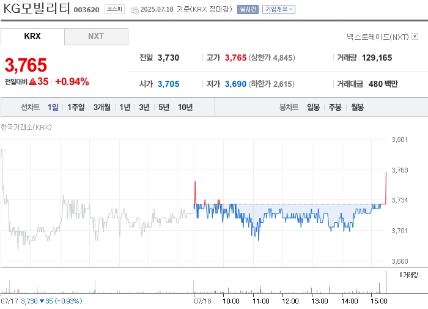
Task: Select the 1주일 line chart period
Action: (x=76, y=107)
